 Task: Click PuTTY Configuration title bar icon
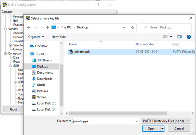pyautogui.click(x=5, y=5)
